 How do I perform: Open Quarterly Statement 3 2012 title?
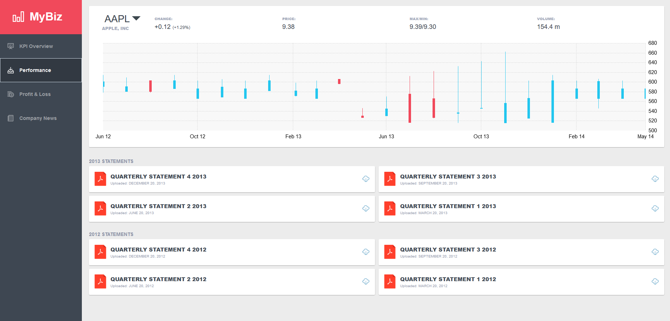tap(448, 250)
